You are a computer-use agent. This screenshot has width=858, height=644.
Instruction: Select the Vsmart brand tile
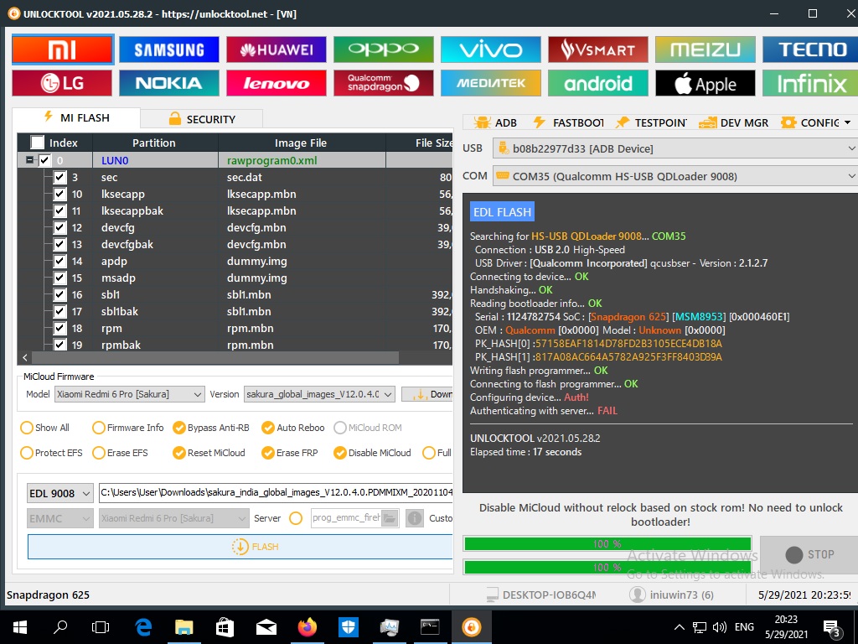(598, 49)
